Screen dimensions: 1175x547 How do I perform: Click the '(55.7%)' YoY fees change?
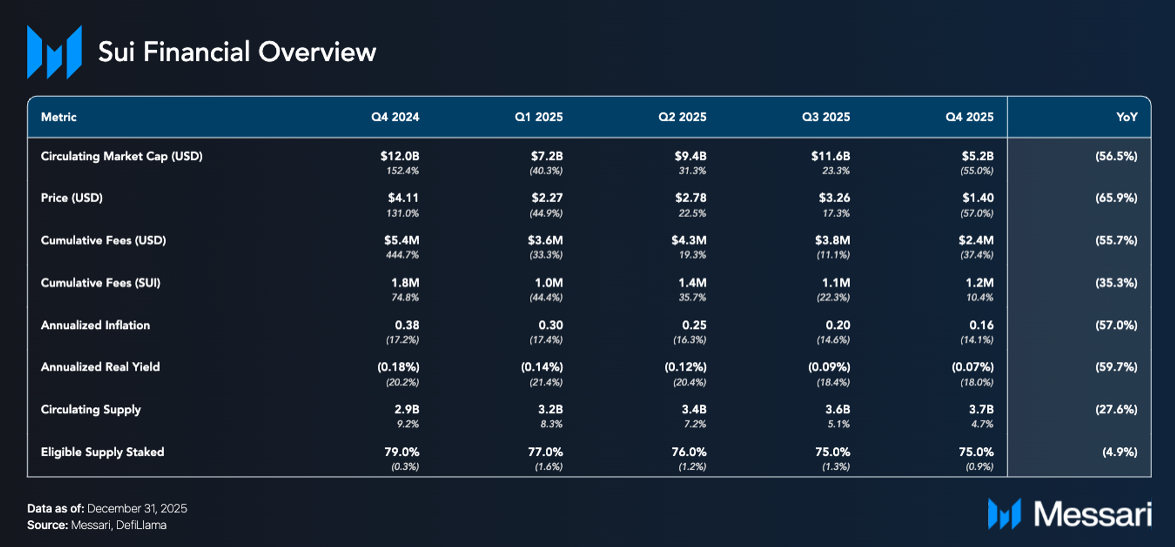[1116, 240]
